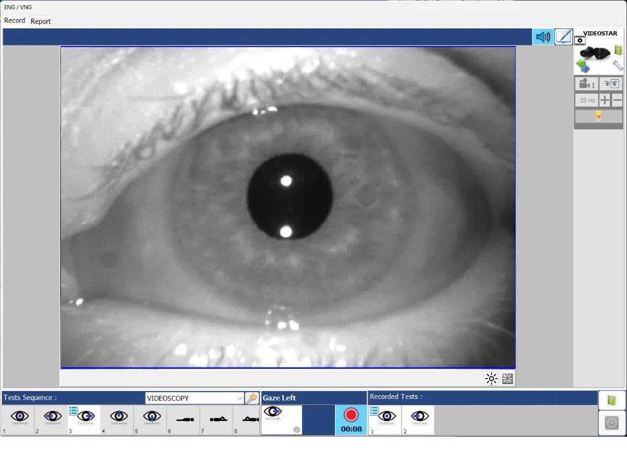Click the fullscreen resize icon under the eye video
This screenshot has width=627, height=473.
click(x=507, y=379)
